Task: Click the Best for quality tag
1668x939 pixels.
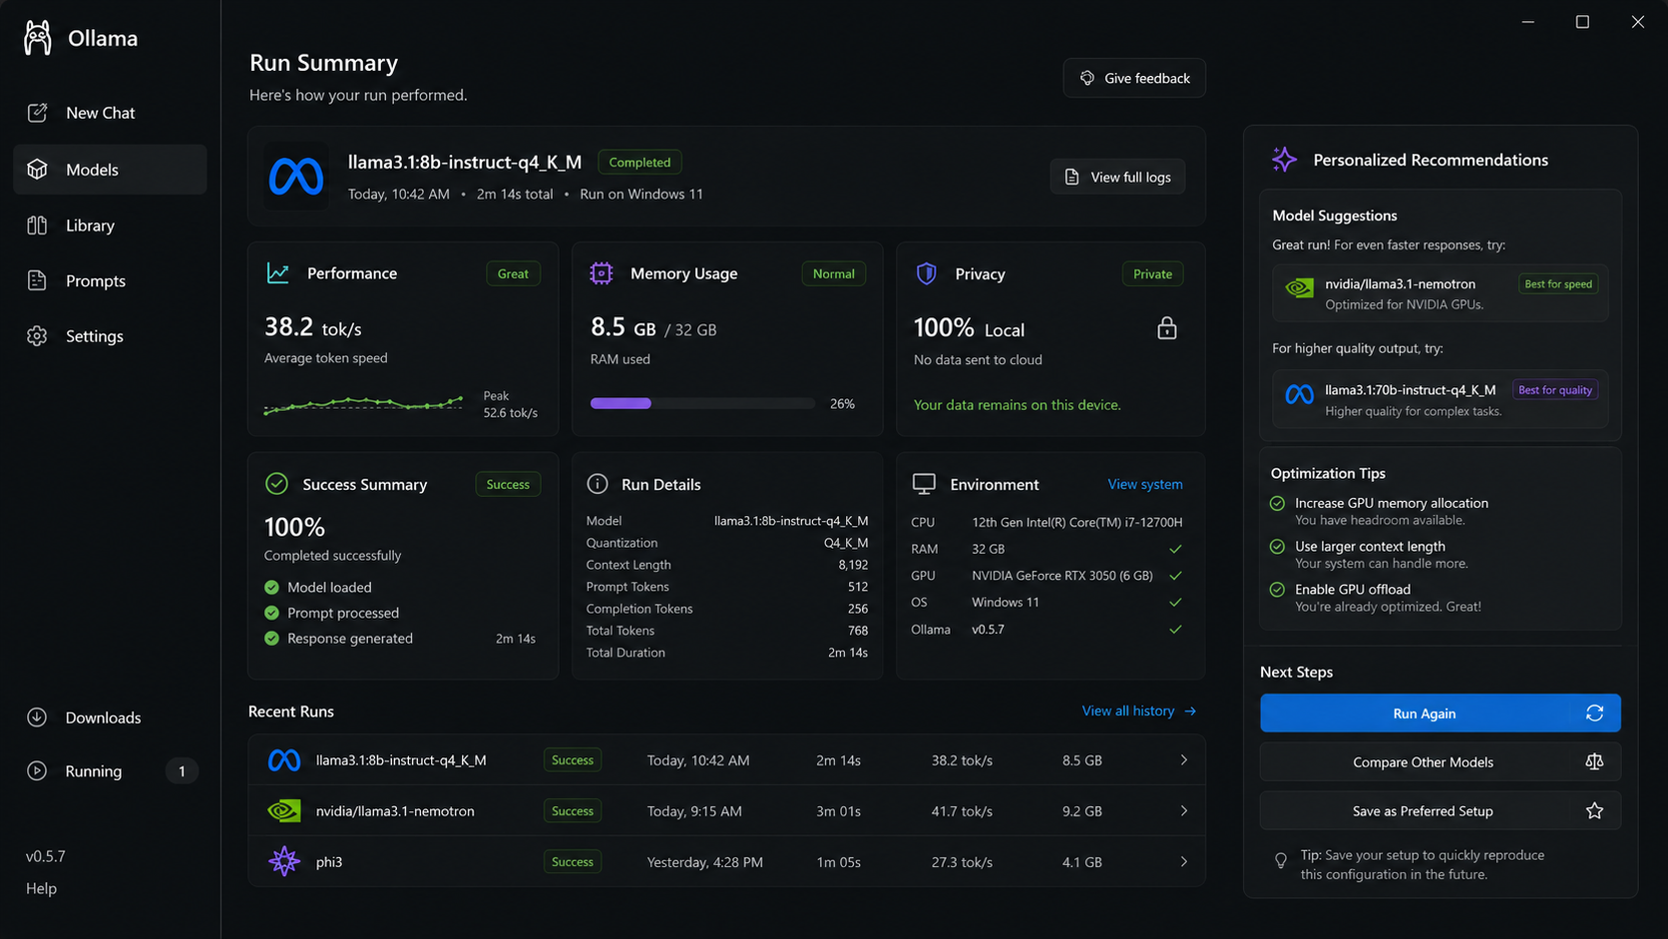Action: (x=1554, y=390)
